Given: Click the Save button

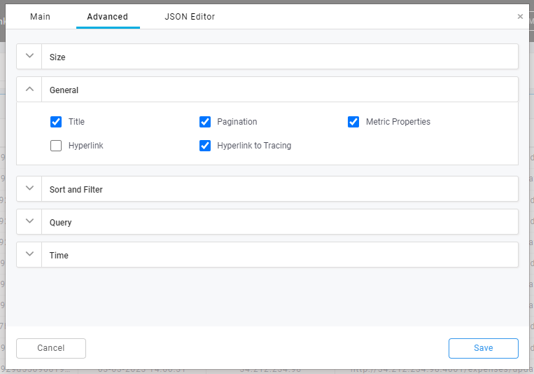Looking at the screenshot, I should pos(483,348).
